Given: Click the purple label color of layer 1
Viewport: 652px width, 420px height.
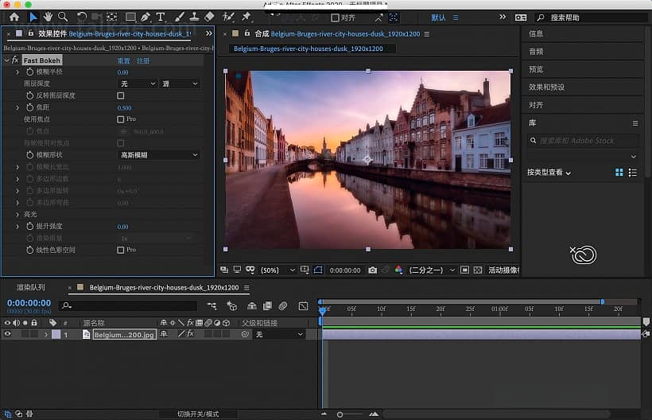Looking at the screenshot, I should tap(56, 334).
